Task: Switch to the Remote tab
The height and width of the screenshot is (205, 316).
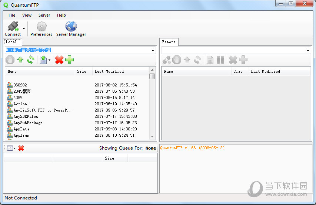Action: (x=169, y=42)
